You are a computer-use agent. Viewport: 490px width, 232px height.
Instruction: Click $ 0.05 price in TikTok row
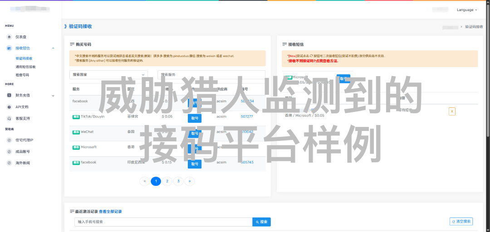tap(167, 116)
